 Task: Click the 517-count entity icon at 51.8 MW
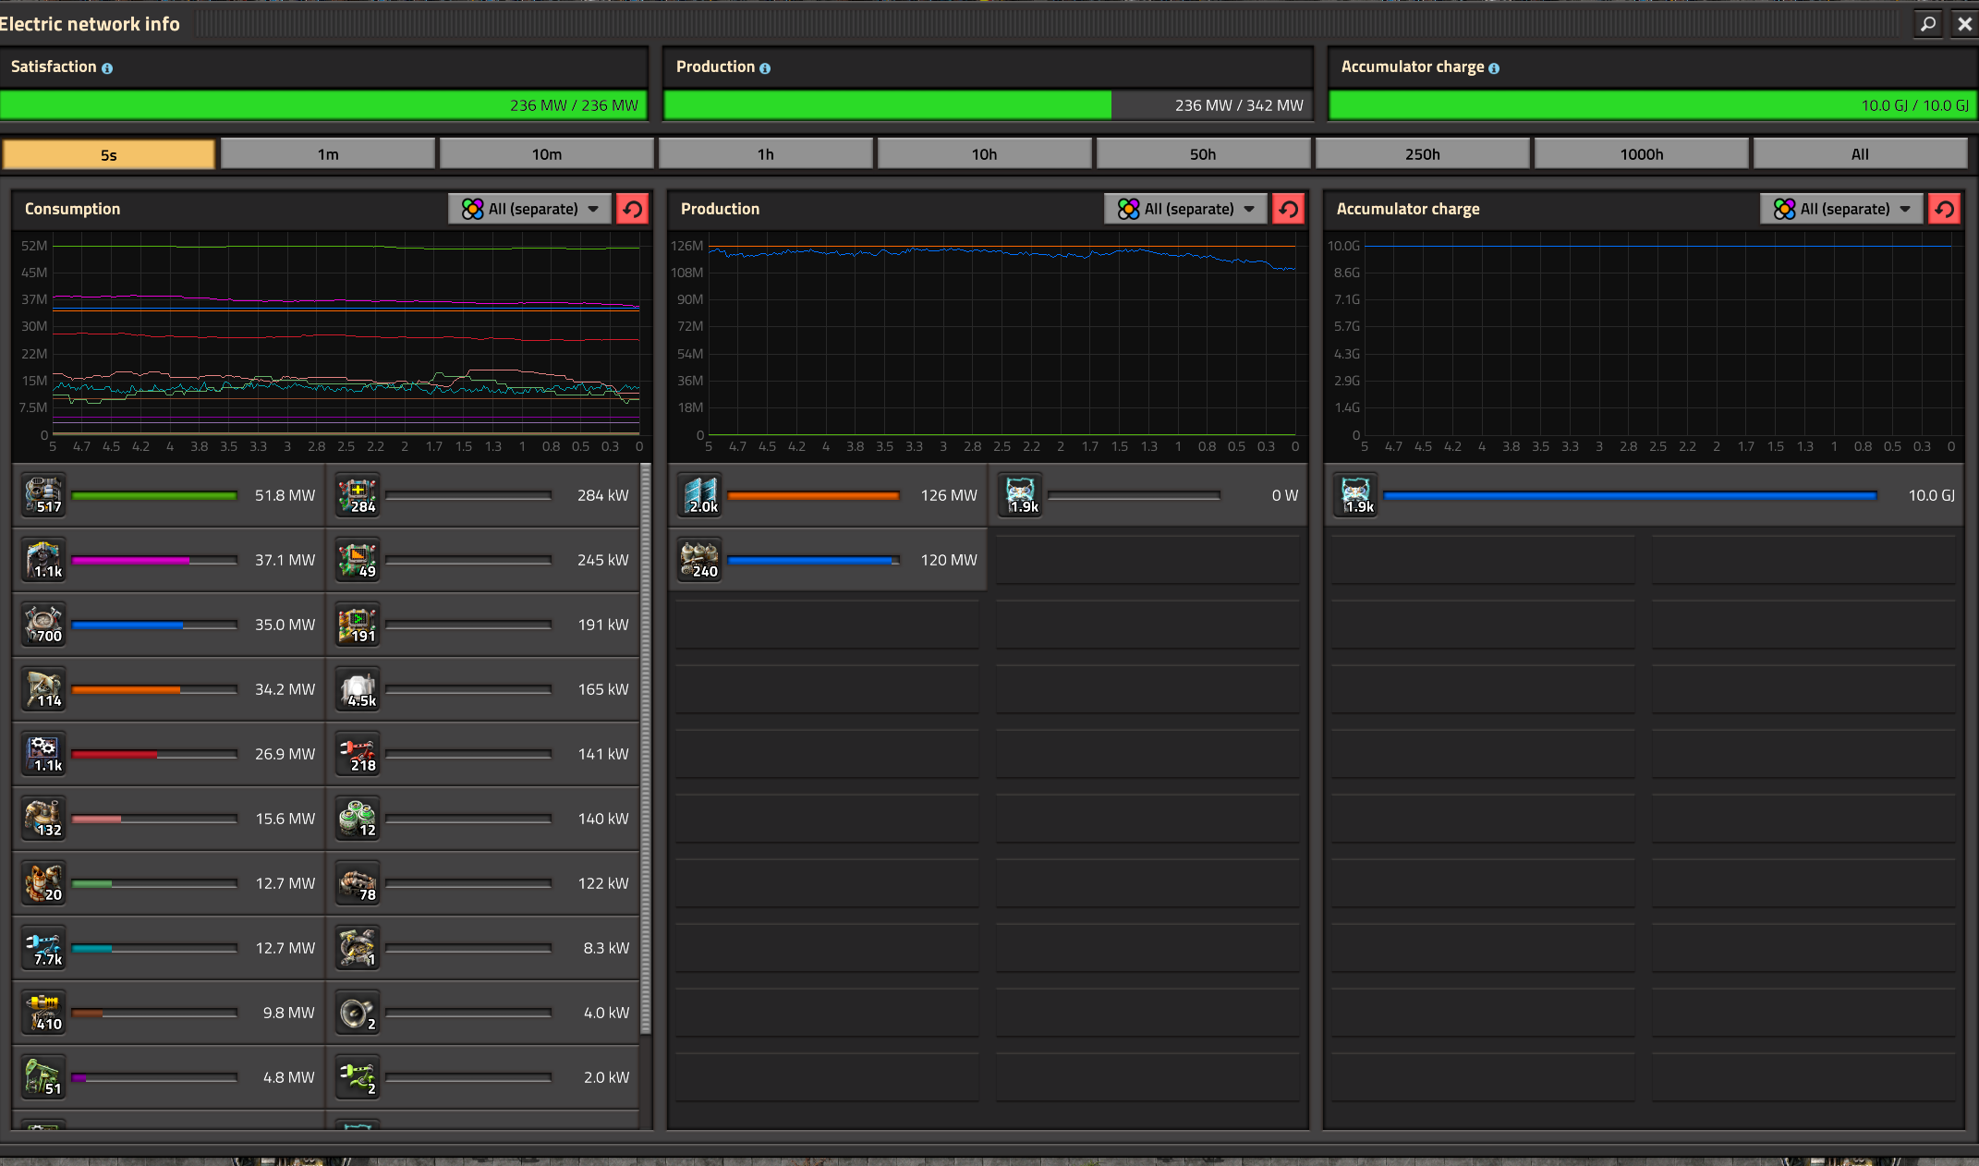pyautogui.click(x=43, y=495)
